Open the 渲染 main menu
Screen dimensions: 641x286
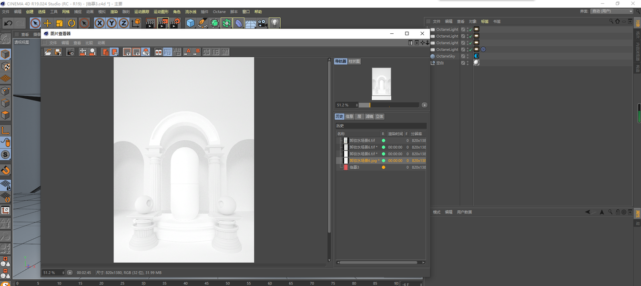point(114,11)
